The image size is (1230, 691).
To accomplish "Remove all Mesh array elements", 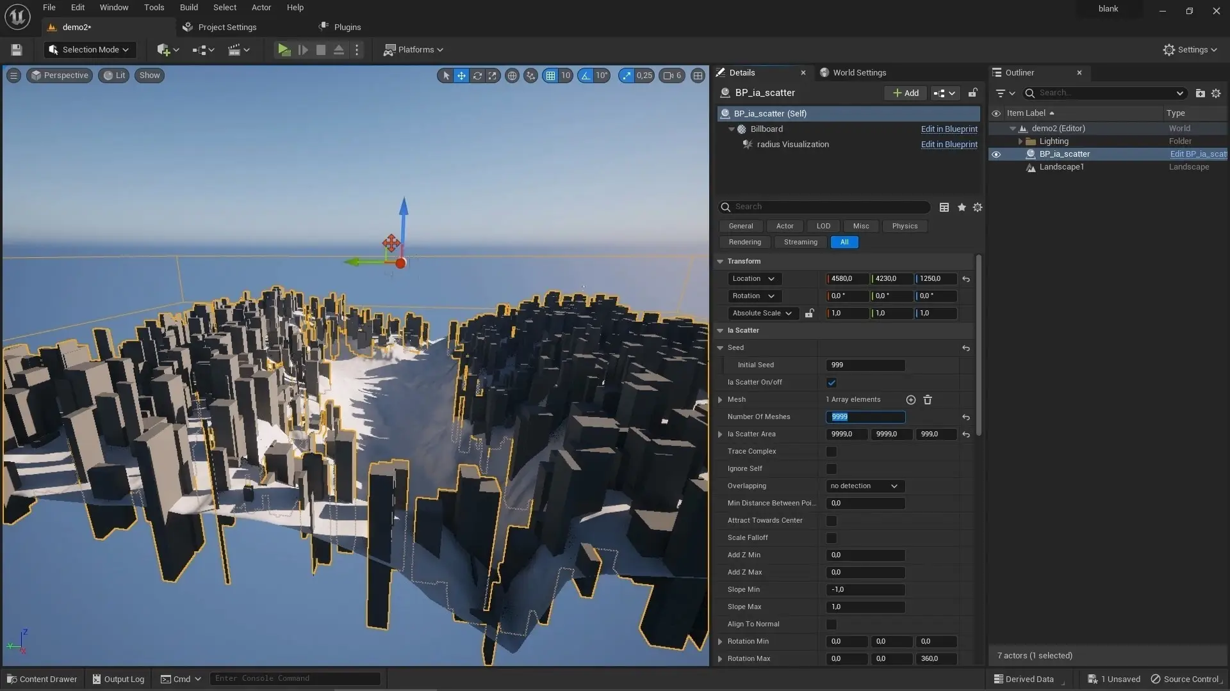I will point(928,400).
